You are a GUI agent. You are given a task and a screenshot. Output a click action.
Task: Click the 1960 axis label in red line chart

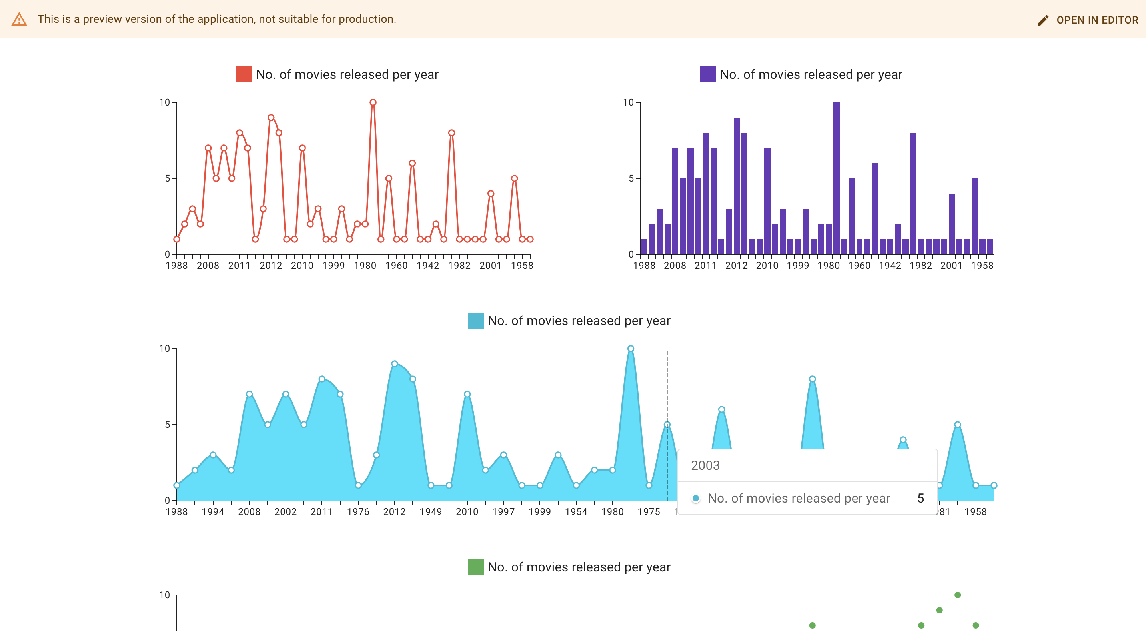396,265
